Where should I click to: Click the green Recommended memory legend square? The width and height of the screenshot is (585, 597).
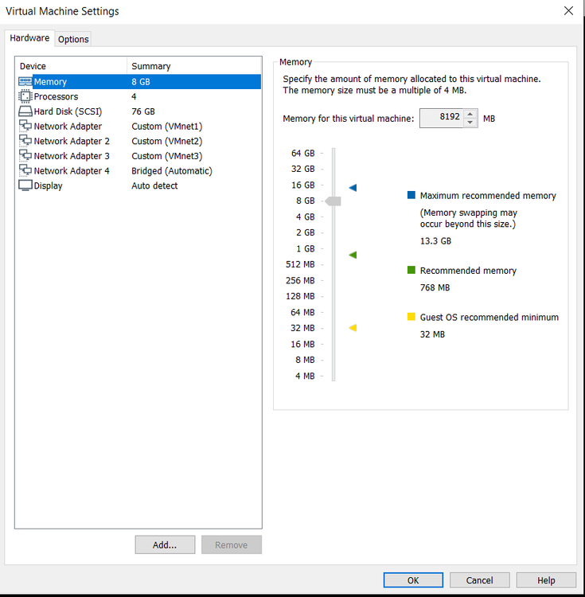pos(411,270)
